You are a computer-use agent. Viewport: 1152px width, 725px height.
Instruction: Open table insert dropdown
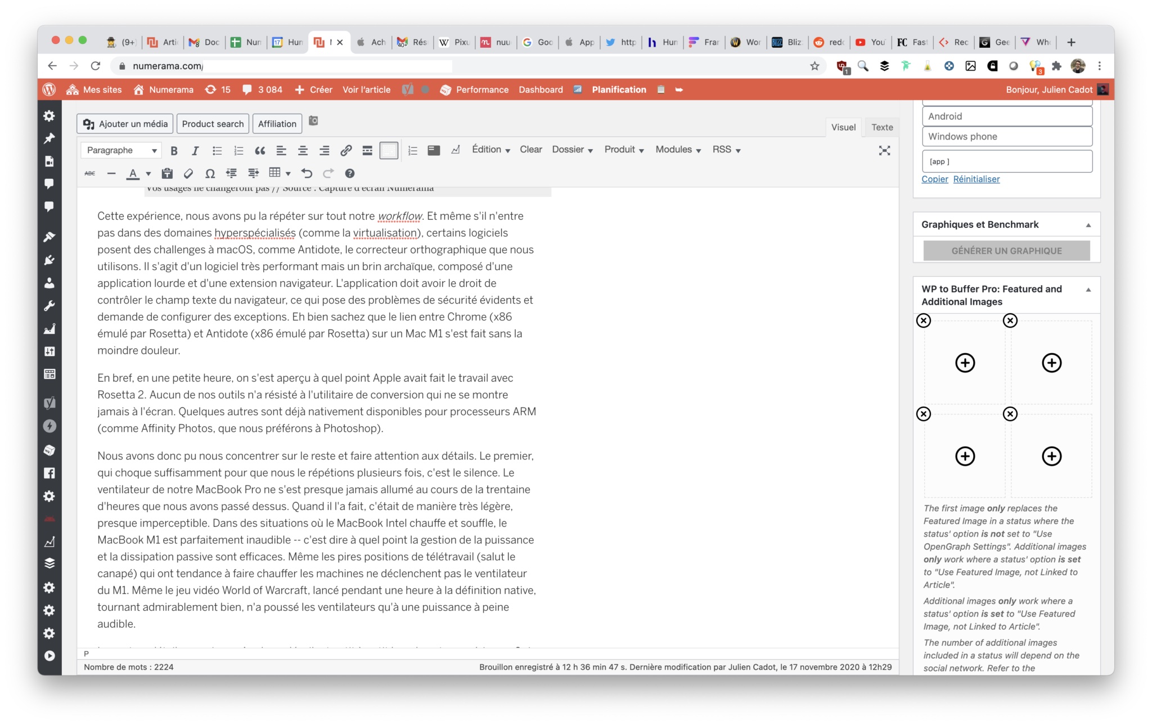(280, 173)
